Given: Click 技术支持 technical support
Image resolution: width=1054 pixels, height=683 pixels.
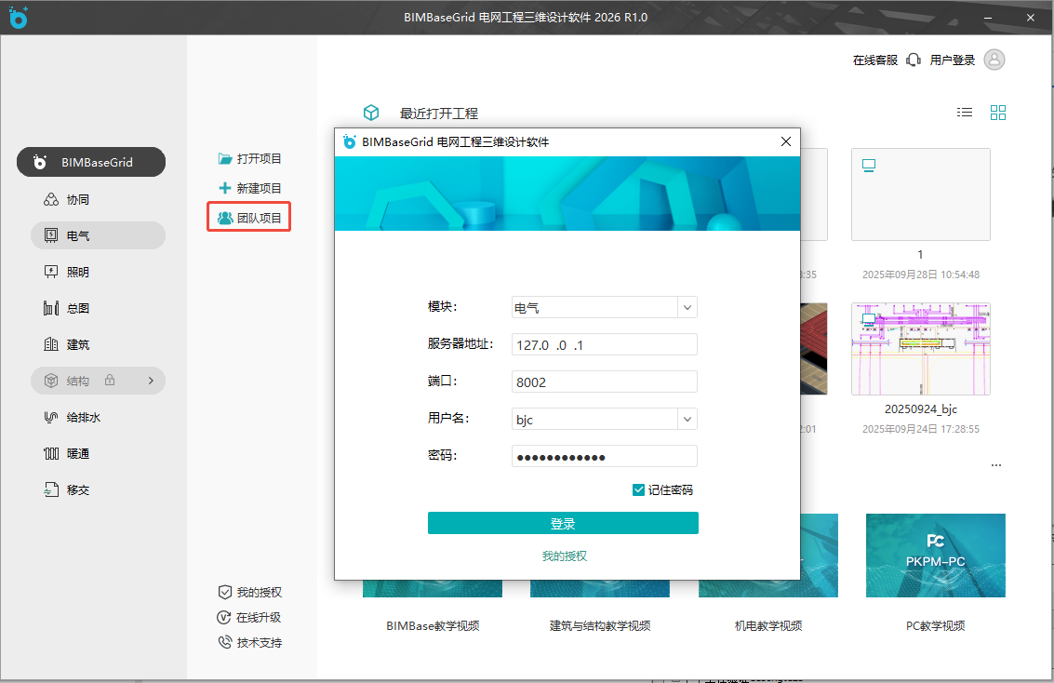Looking at the screenshot, I should click(x=249, y=643).
